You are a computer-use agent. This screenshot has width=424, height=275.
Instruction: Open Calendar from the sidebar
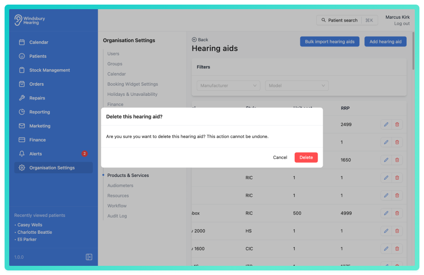pos(53,42)
